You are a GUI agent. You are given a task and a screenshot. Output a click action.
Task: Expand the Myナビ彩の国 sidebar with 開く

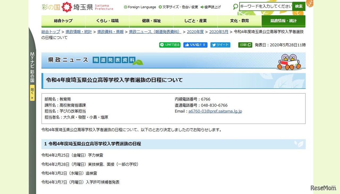click(x=32, y=93)
